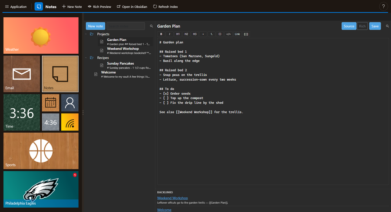
Task: Click the search icon right of Save
Action: point(387,26)
